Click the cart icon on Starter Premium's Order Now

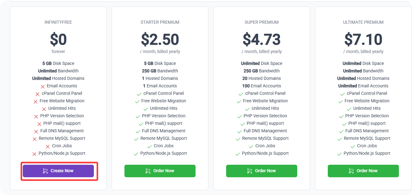pyautogui.click(x=148, y=171)
